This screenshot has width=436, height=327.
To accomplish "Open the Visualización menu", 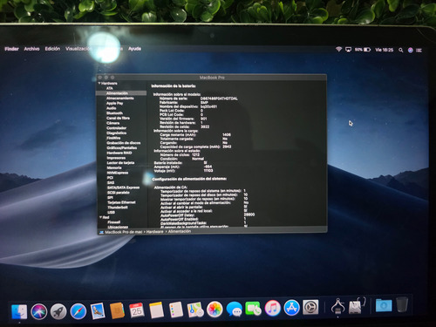I will coord(78,49).
